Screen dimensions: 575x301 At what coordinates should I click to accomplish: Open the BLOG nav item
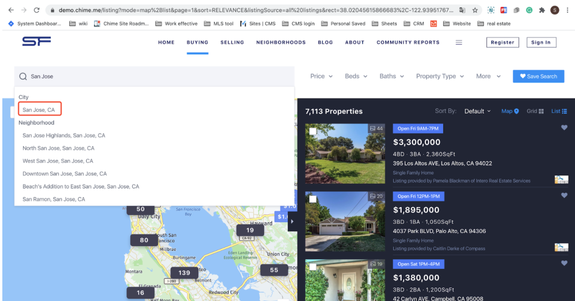[325, 42]
